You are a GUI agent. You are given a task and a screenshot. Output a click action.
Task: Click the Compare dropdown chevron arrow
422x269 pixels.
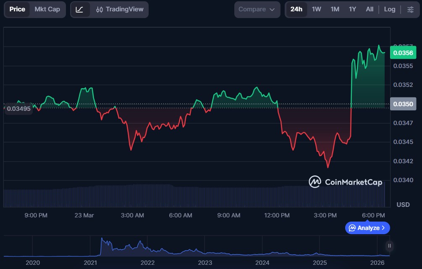tap(272, 9)
